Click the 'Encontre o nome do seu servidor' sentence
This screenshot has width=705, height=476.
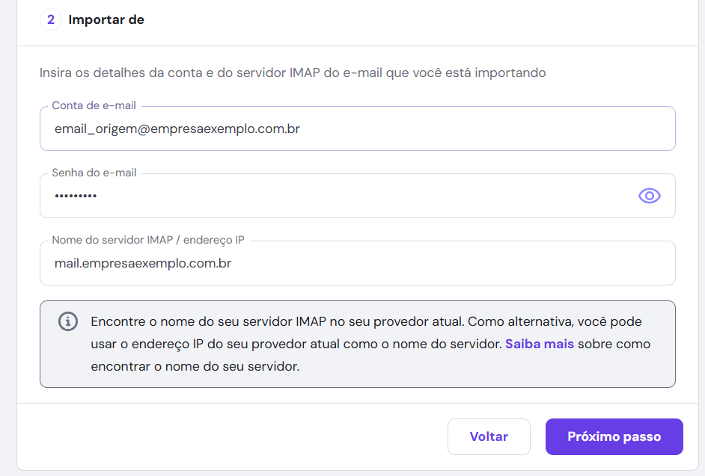click(277, 321)
